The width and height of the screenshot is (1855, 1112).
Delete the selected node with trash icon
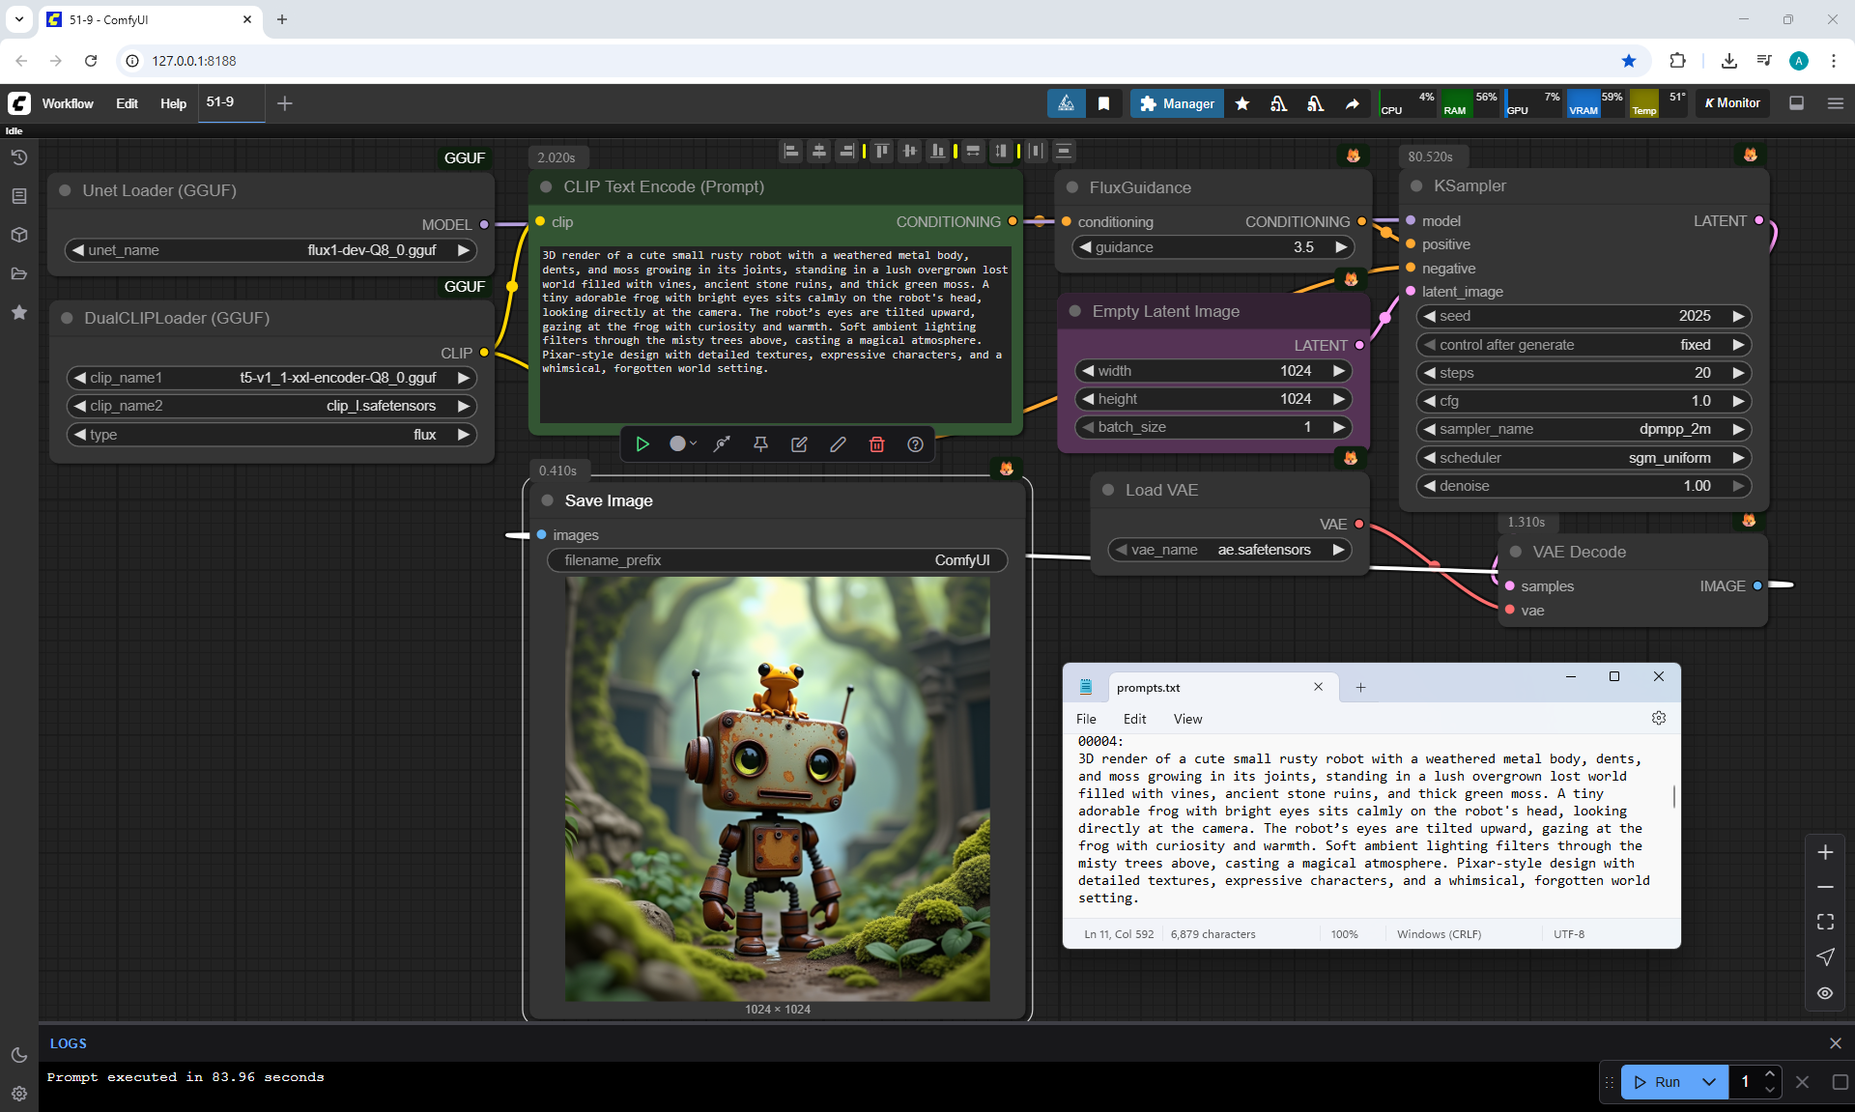(876, 444)
